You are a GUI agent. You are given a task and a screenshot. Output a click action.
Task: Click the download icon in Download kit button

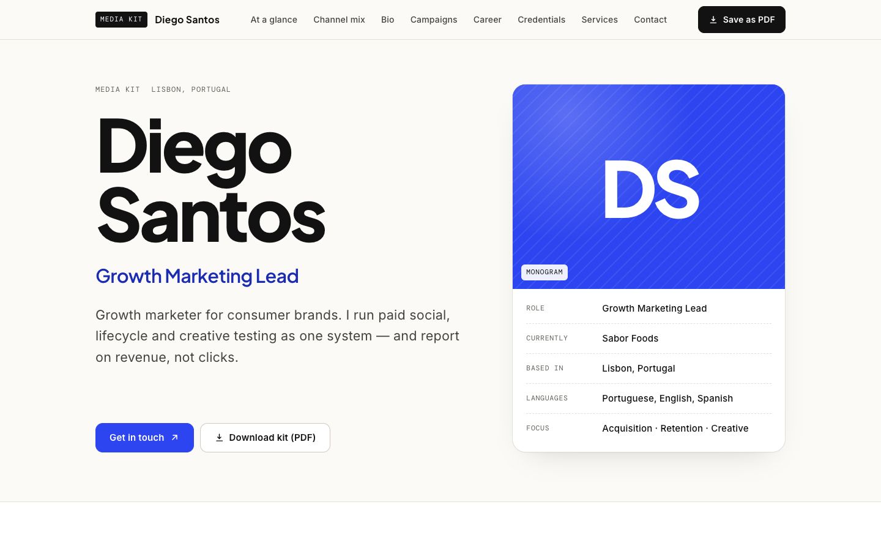pos(219,438)
